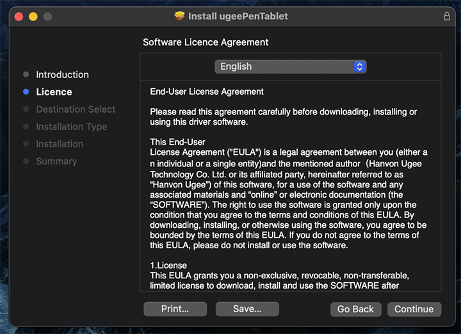461x334 pixels.
Task: Continue to the next installer step
Action: [414, 309]
